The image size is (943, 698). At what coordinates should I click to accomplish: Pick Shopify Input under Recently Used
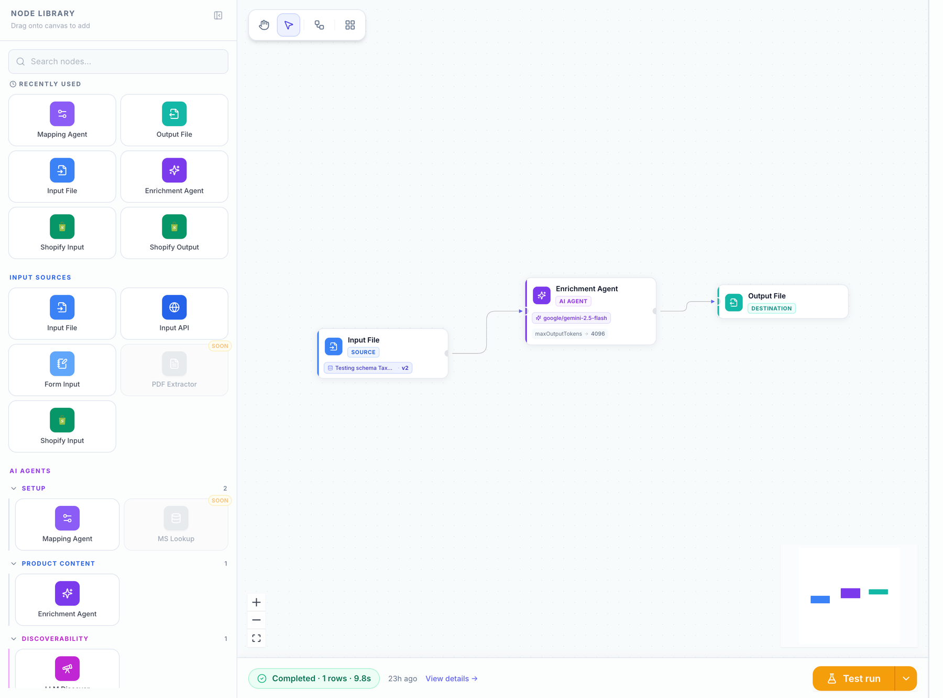[62, 233]
